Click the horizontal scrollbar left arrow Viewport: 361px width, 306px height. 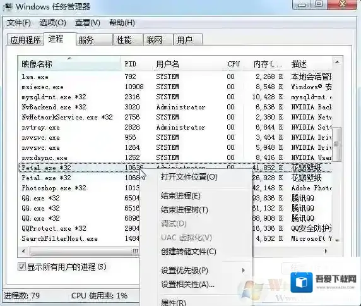(x=23, y=251)
